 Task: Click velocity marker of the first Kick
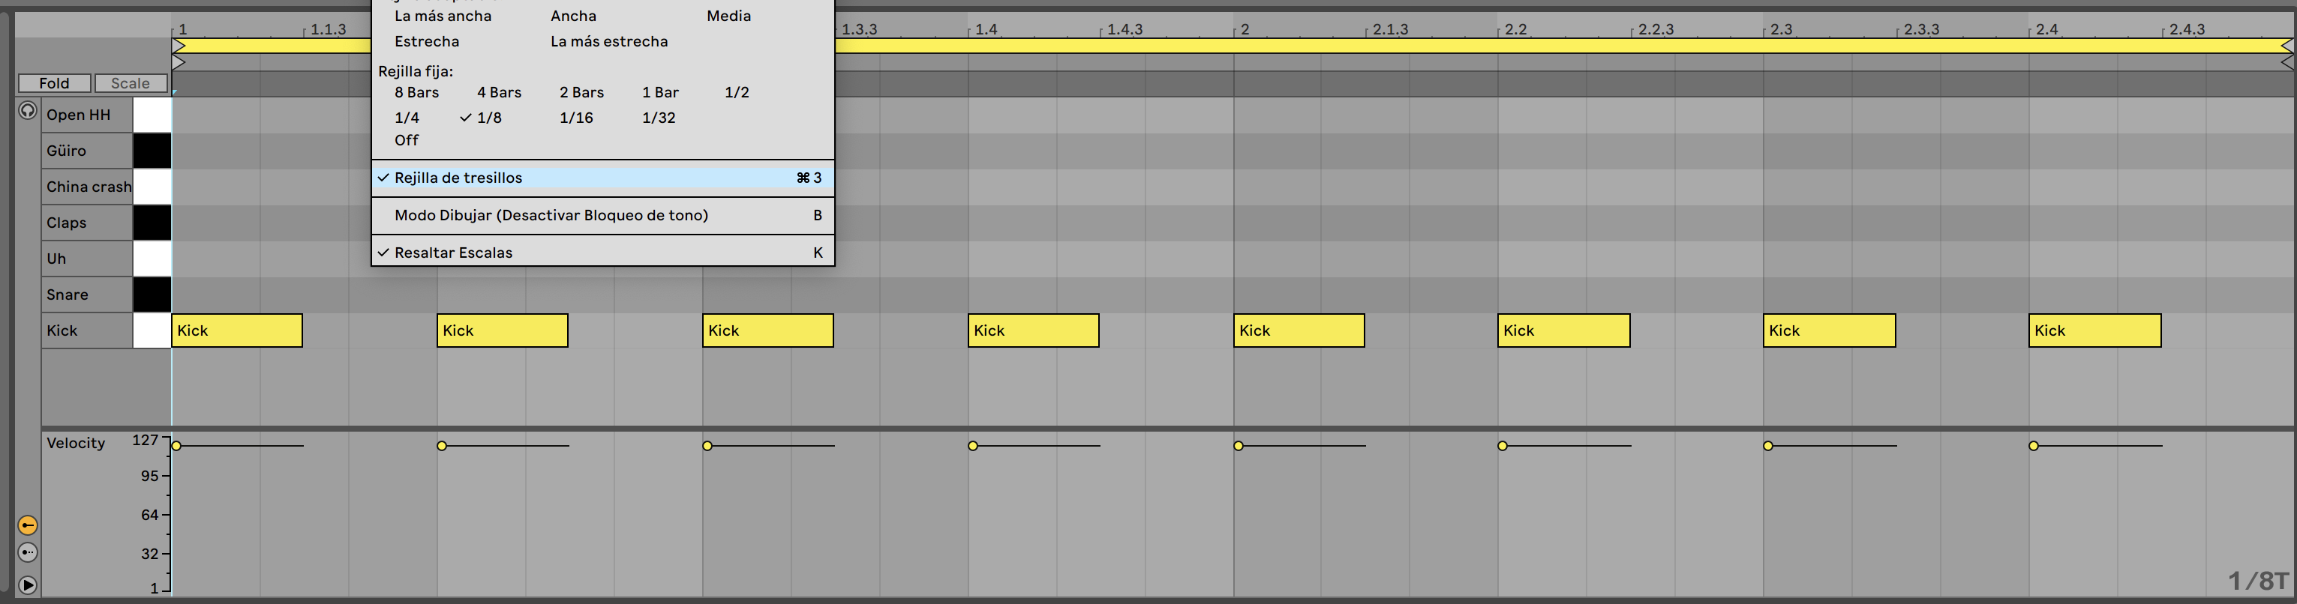click(x=176, y=445)
